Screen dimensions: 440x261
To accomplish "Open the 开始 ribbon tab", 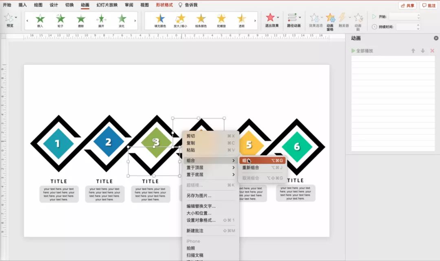I will pos(7,5).
